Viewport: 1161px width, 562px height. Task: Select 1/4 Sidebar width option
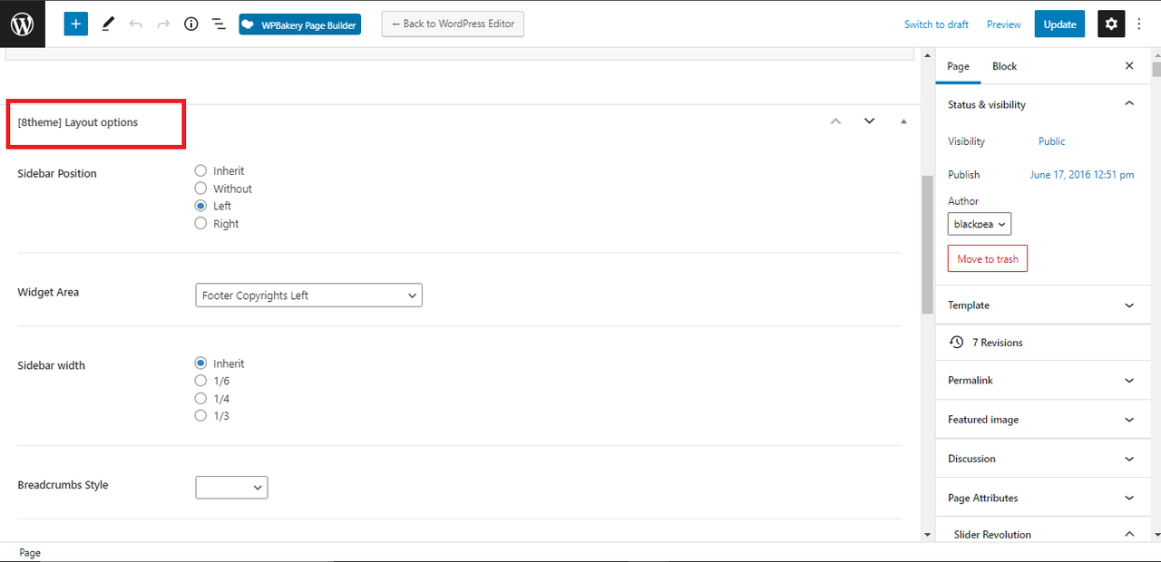(201, 398)
